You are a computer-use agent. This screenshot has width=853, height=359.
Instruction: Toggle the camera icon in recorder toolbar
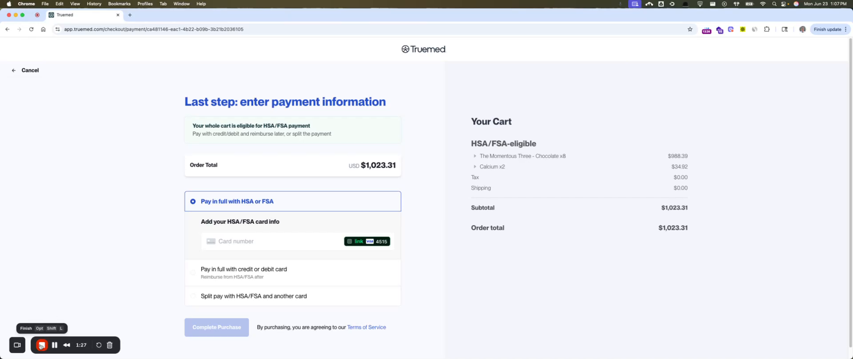click(17, 345)
